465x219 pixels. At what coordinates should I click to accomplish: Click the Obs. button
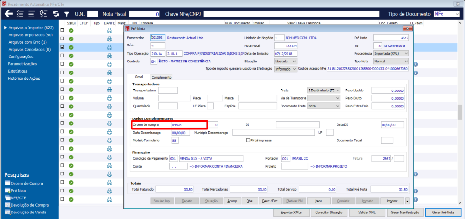(x=250, y=201)
